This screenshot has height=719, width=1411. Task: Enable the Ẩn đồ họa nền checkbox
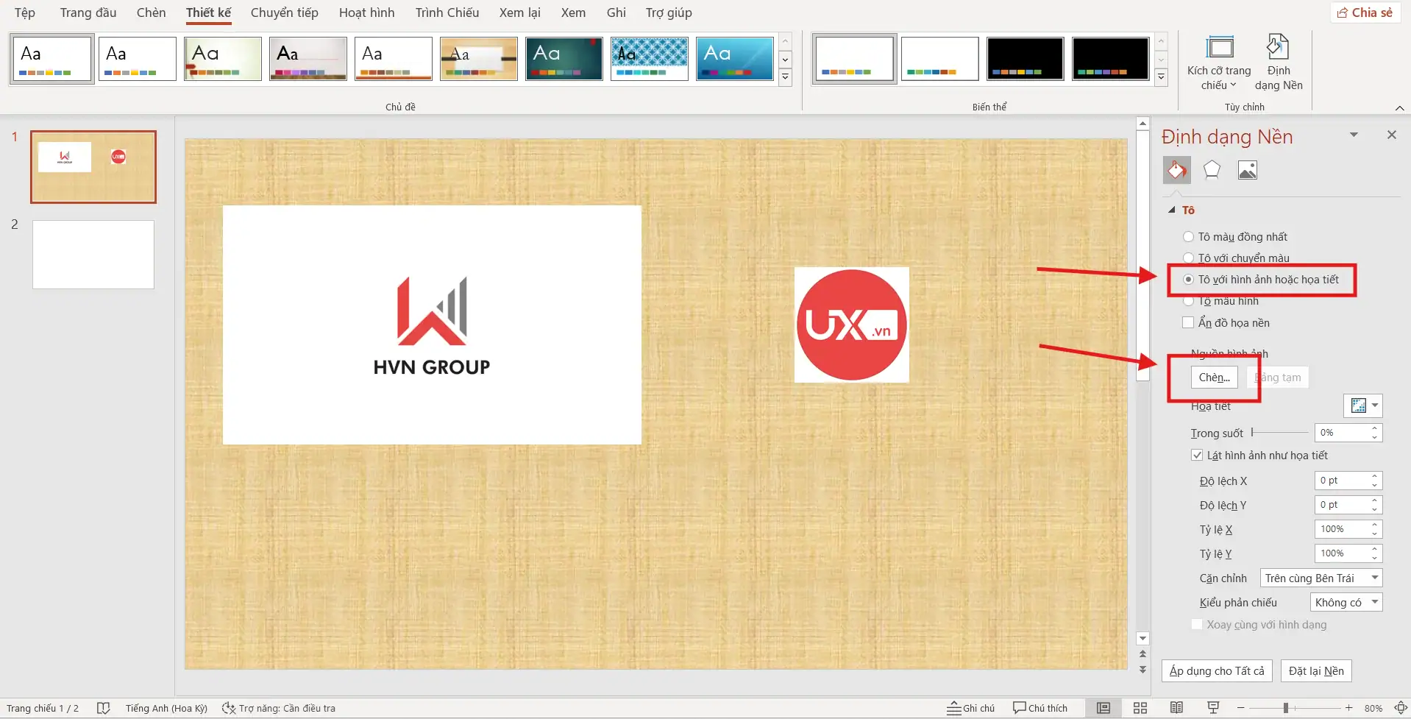[1189, 322]
